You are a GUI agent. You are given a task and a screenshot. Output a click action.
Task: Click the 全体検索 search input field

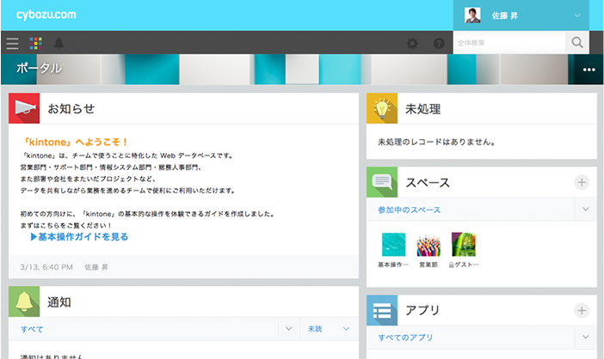point(508,43)
